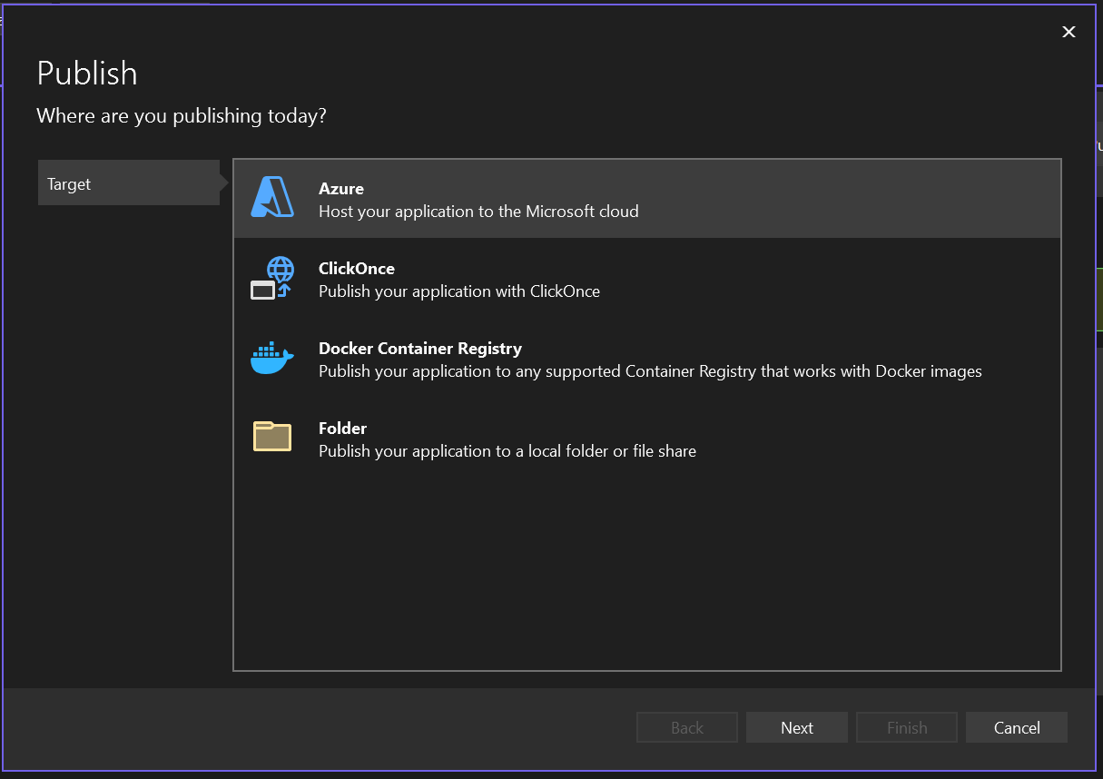Click the 'local folder or file share' description
Viewport: 1103px width, 779px height.
(507, 451)
